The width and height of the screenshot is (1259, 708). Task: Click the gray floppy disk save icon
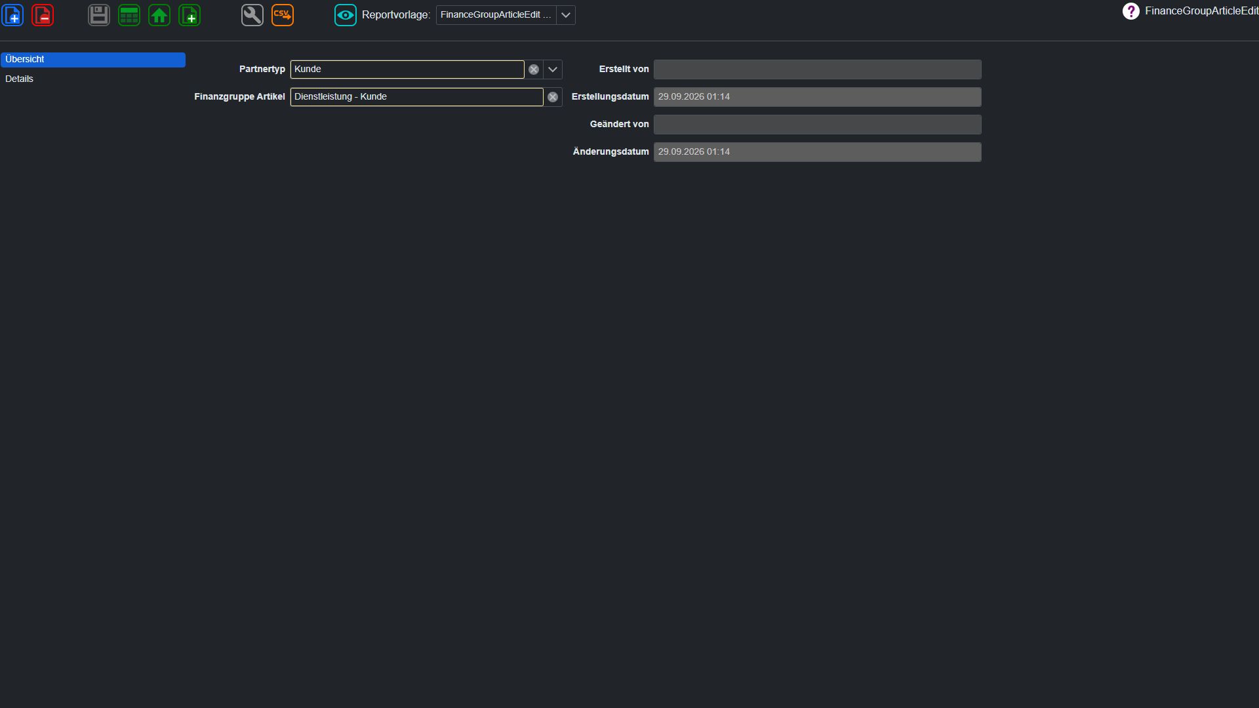[99, 15]
